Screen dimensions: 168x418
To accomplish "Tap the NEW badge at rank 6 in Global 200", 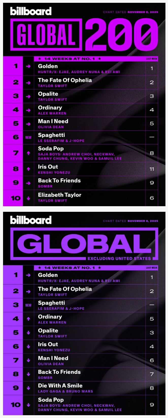I will (28, 137).
